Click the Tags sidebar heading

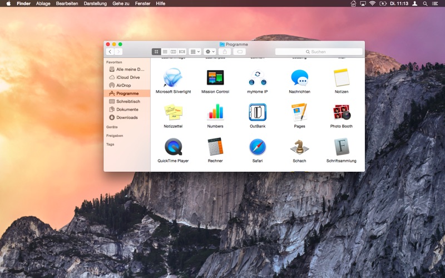(x=110, y=145)
